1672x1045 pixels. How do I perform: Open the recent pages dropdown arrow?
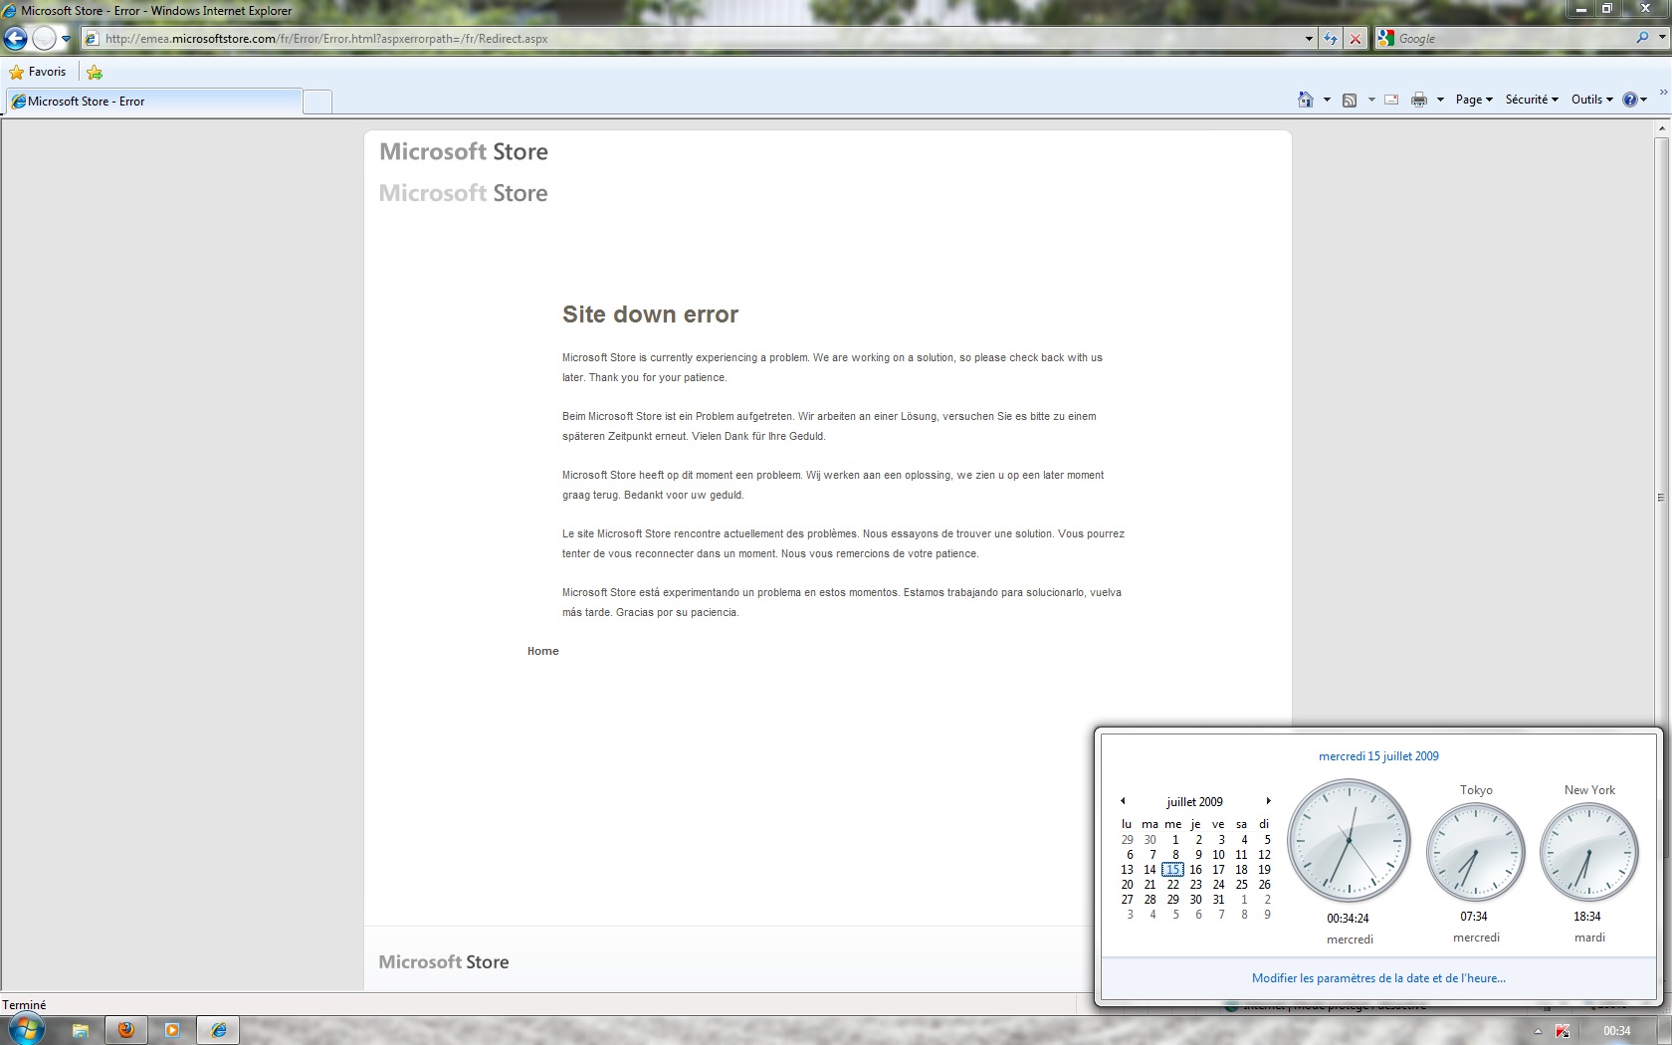66,39
